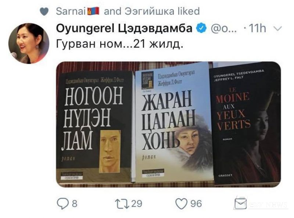The image size is (294, 218).
Task: Click the retweet arrows icon
Action: tap(122, 204)
